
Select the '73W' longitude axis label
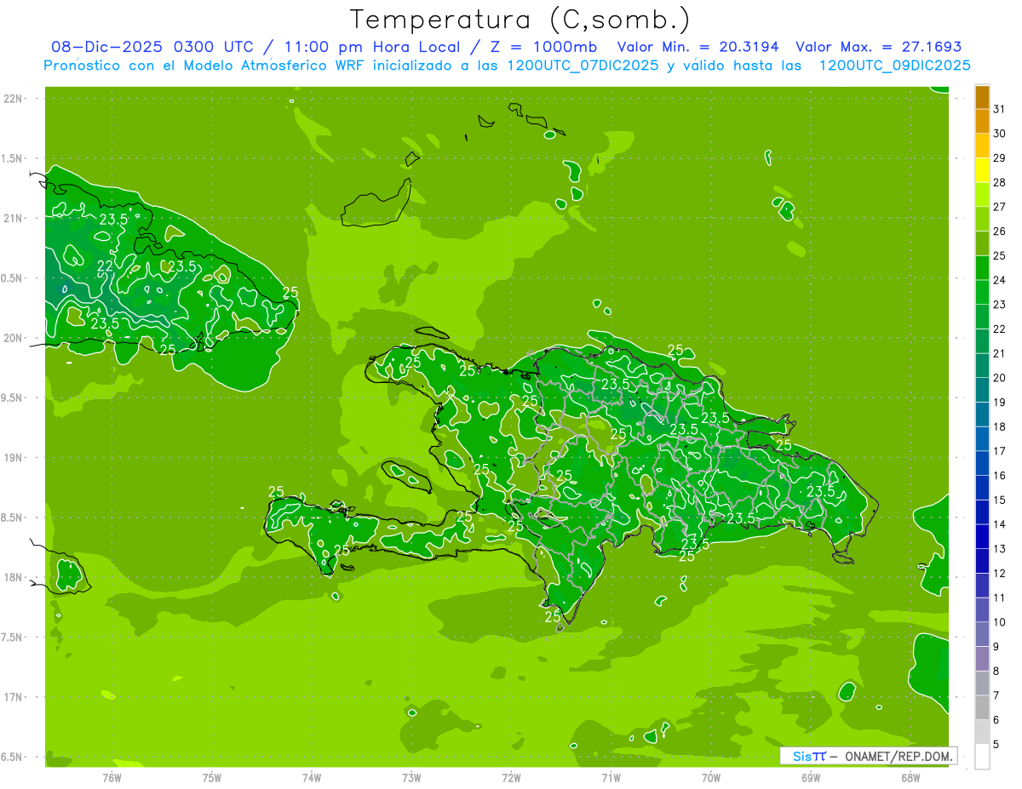[x=411, y=778]
